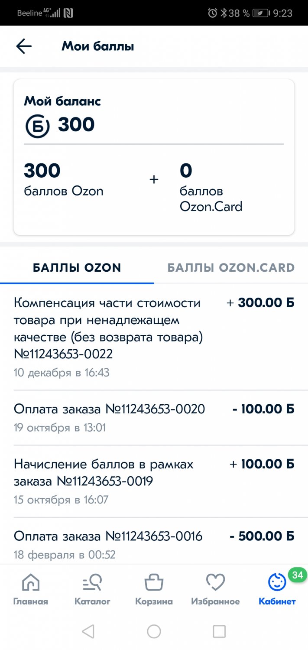Switch to the БАЛЛЫ OZON.CARD tab
This screenshot has height=650, width=308.
(231, 268)
